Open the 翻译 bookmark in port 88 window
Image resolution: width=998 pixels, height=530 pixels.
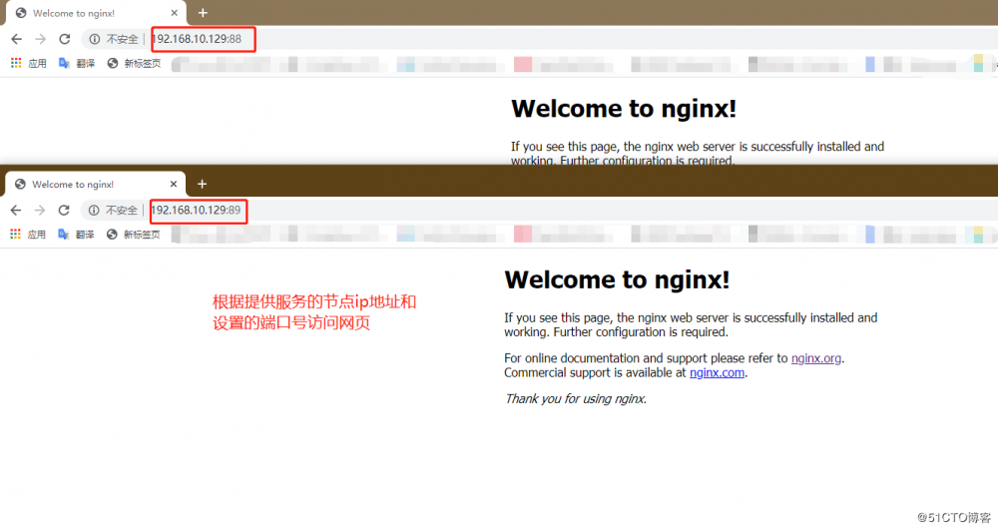pyautogui.click(x=77, y=63)
